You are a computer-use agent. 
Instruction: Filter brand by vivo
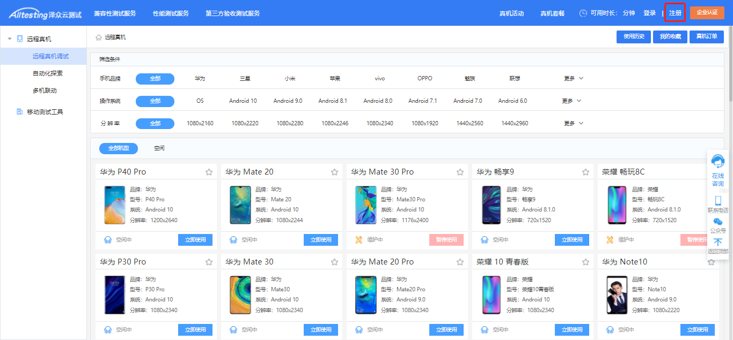[380, 79]
